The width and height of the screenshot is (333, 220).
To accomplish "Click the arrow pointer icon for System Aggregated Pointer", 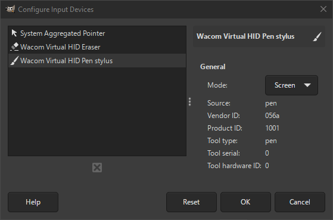I will [14, 33].
